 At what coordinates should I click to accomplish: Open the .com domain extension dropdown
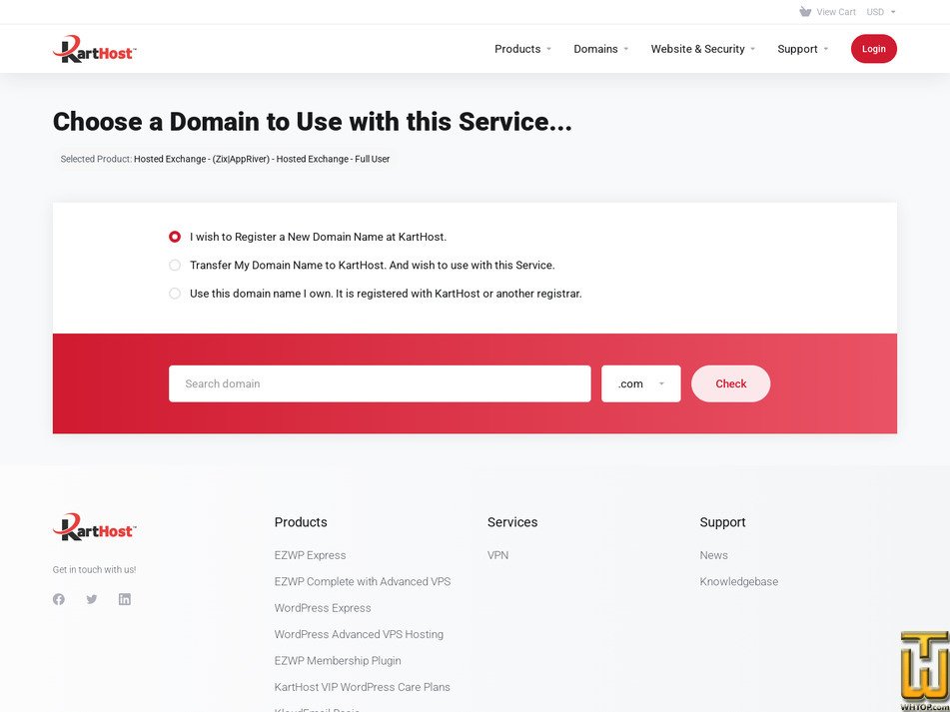[x=641, y=383]
